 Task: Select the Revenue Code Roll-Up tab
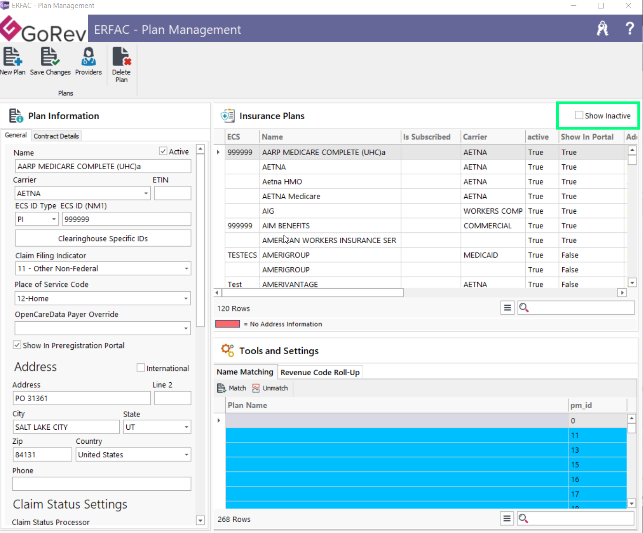pyautogui.click(x=320, y=372)
